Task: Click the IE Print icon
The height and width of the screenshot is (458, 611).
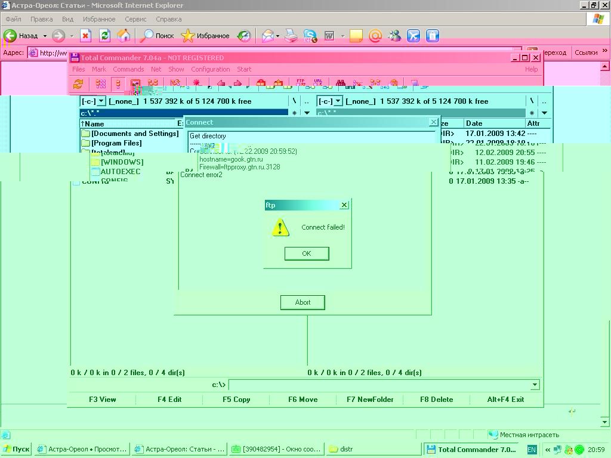Action: click(291, 36)
